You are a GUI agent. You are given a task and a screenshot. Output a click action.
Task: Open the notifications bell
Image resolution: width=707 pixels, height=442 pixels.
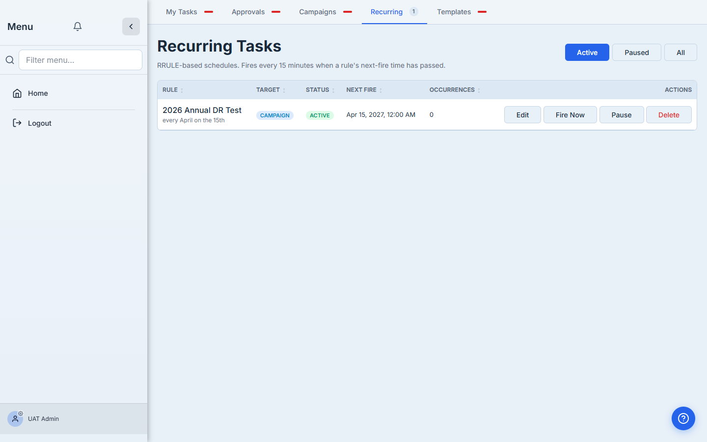tap(78, 27)
